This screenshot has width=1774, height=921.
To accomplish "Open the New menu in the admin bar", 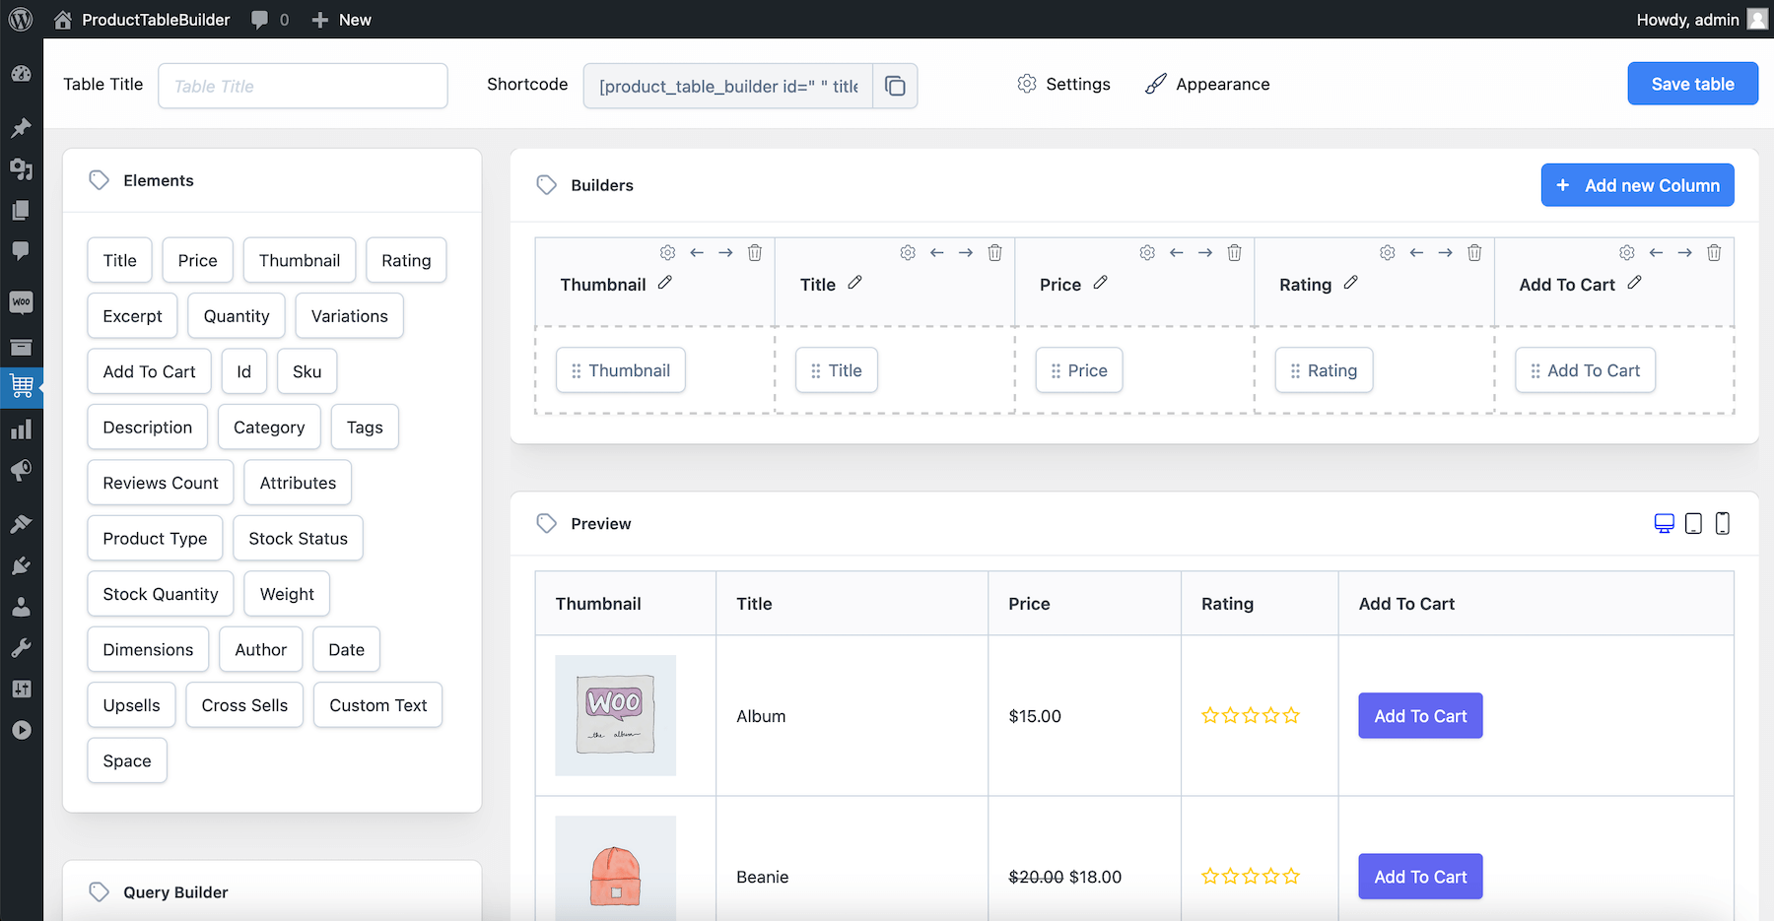I will pos(341,19).
